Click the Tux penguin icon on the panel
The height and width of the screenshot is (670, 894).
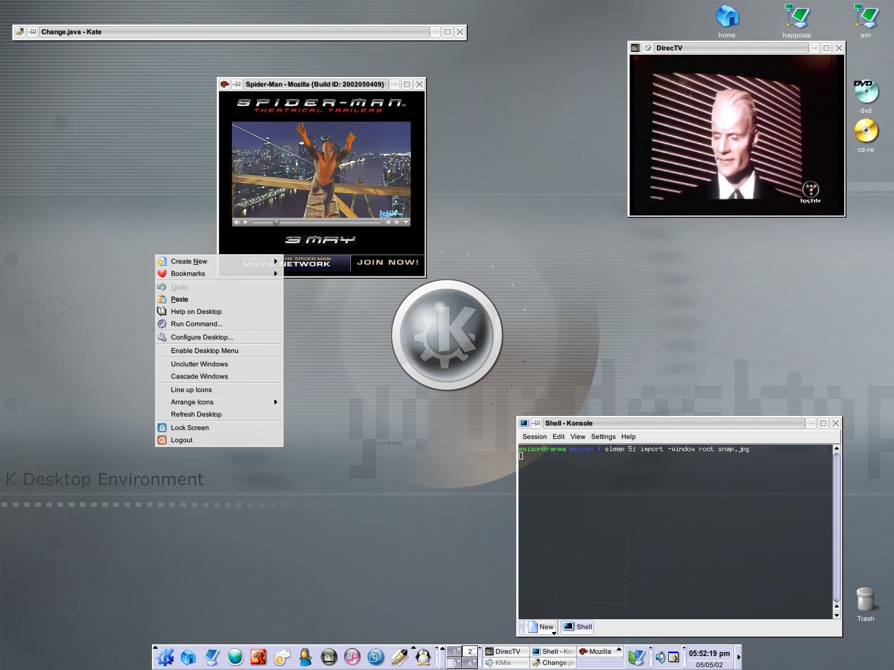coord(423,657)
